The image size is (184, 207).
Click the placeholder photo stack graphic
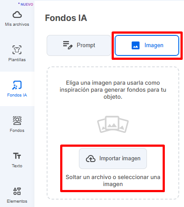[x=113, y=124]
